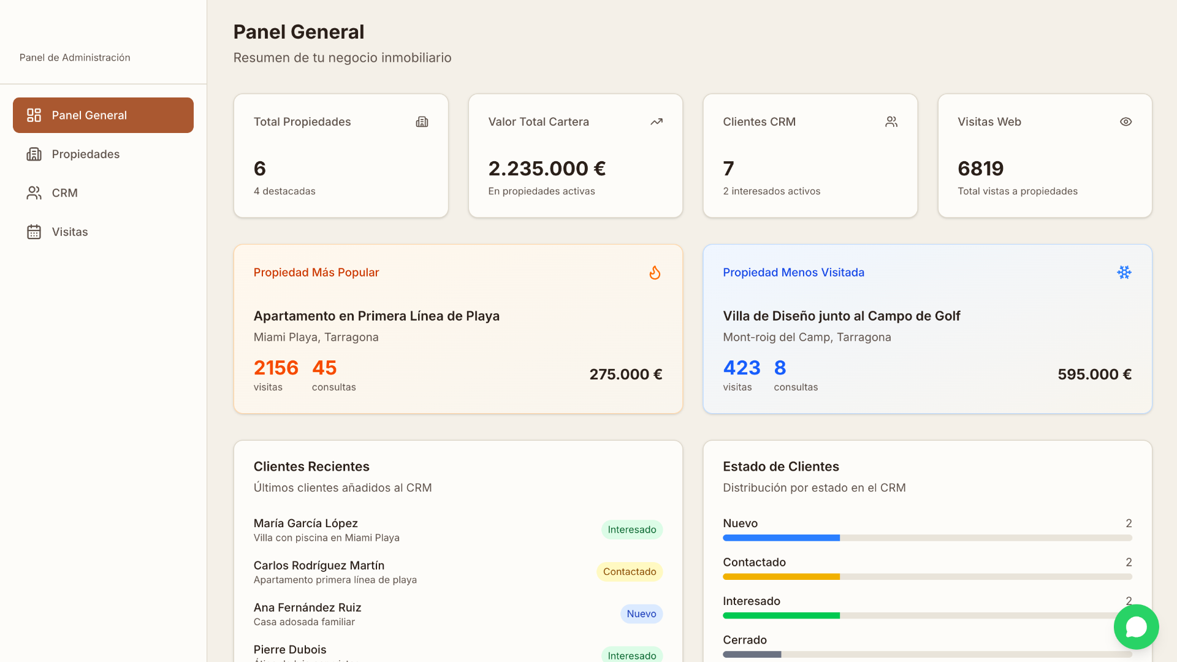1177x662 pixels.
Task: Click the 2.235.000 € portfolio value
Action: tap(547, 169)
